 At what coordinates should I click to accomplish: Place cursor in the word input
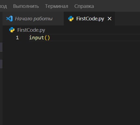(37, 38)
